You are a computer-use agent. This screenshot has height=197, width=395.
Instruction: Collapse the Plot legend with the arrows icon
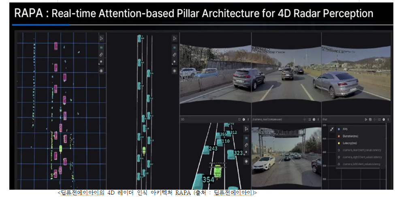click(331, 129)
